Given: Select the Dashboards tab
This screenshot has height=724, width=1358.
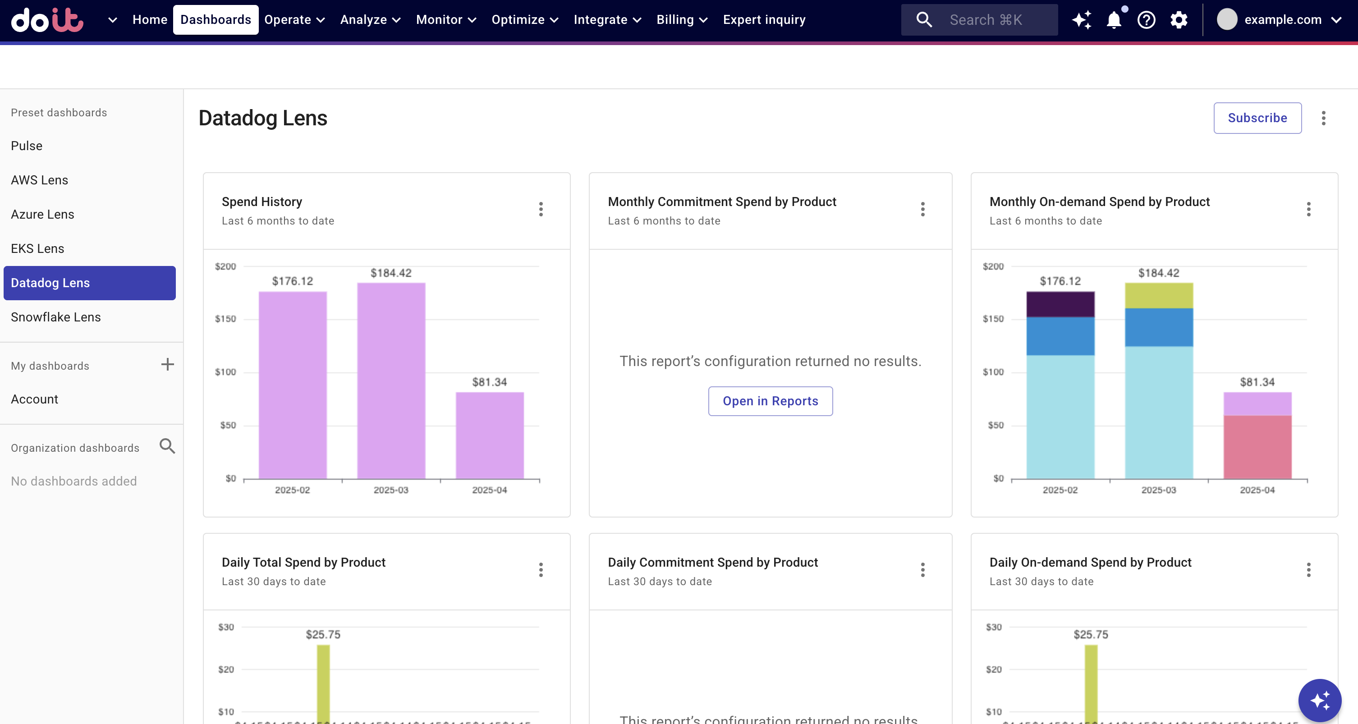Looking at the screenshot, I should tap(216, 20).
